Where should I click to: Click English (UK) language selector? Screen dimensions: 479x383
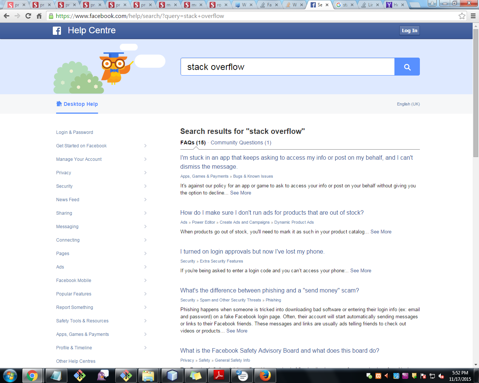(408, 104)
